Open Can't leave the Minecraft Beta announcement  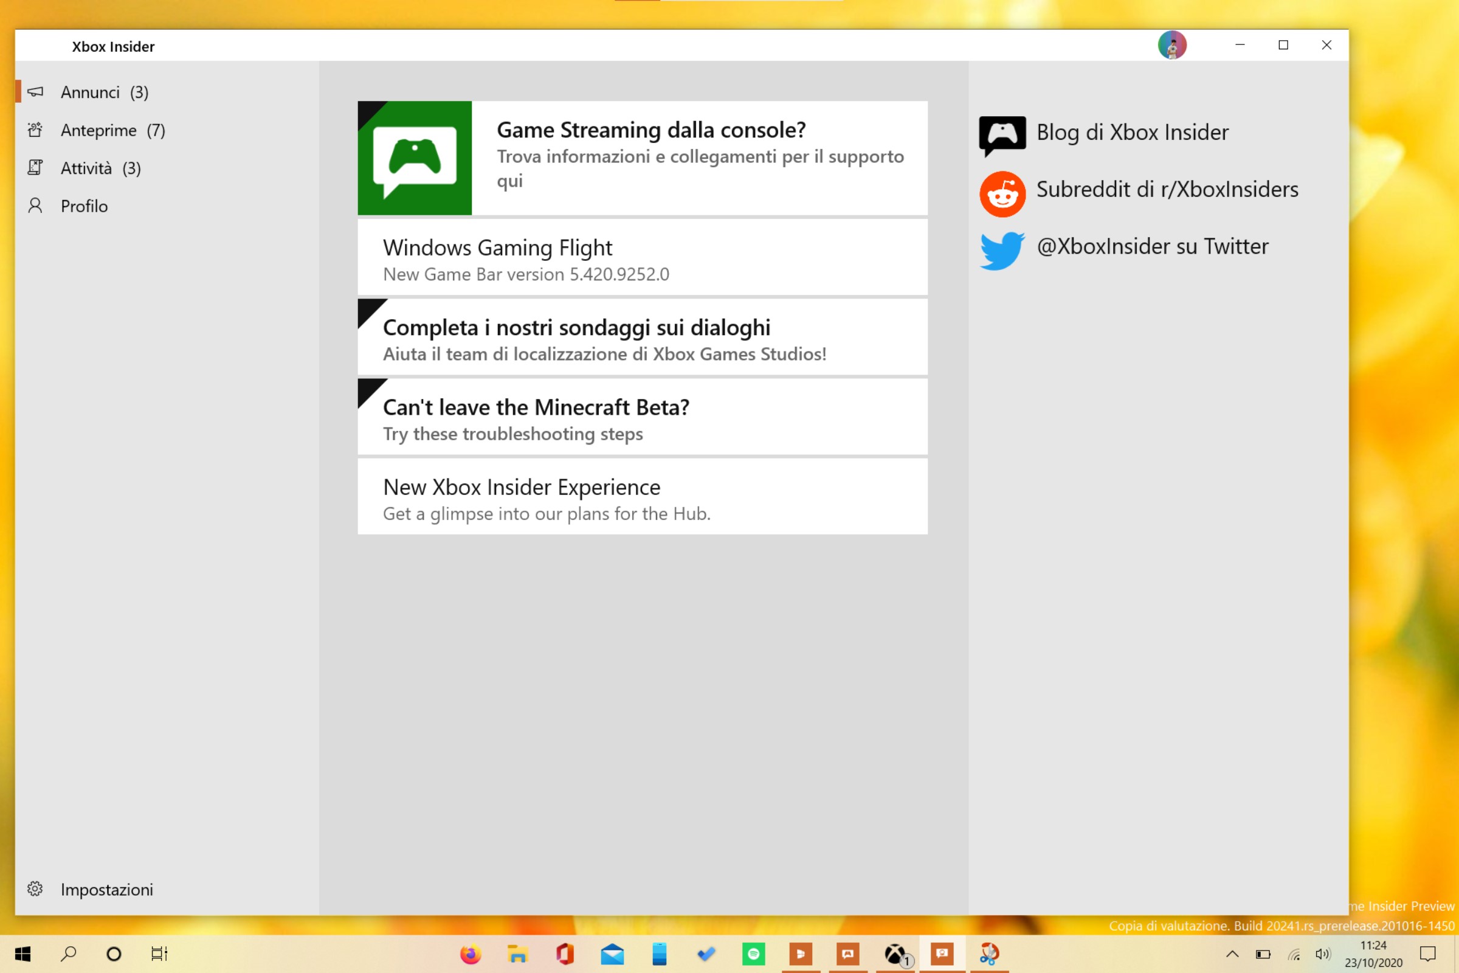click(643, 417)
